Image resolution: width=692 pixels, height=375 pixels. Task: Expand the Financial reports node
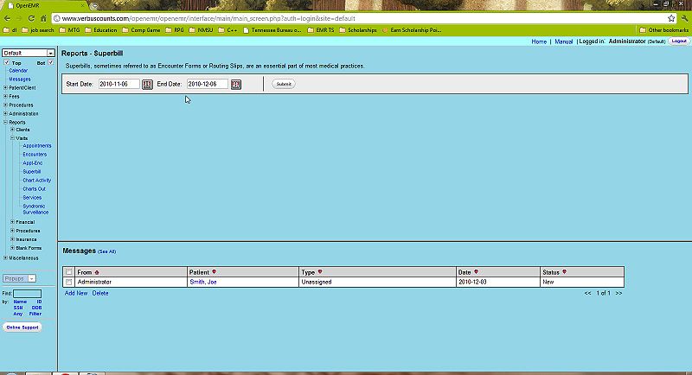pyautogui.click(x=12, y=222)
